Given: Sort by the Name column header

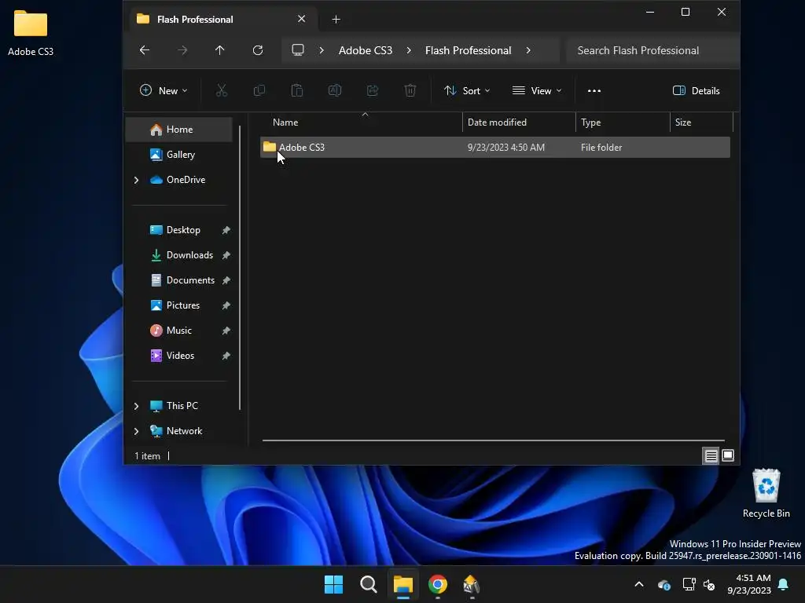Looking at the screenshot, I should [x=362, y=122].
